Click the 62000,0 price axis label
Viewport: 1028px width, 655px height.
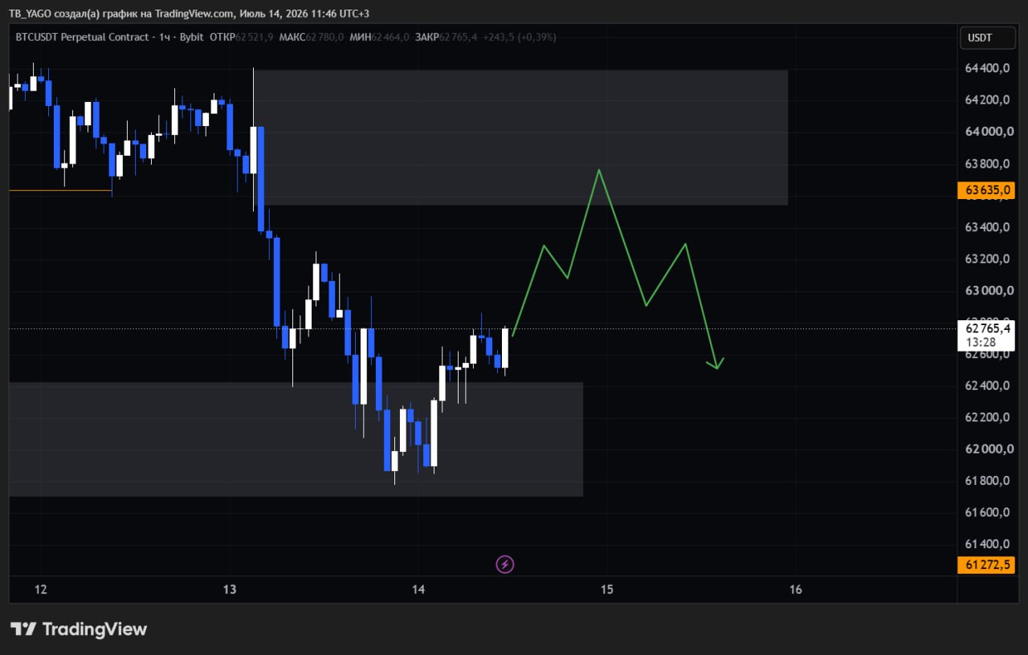point(988,449)
